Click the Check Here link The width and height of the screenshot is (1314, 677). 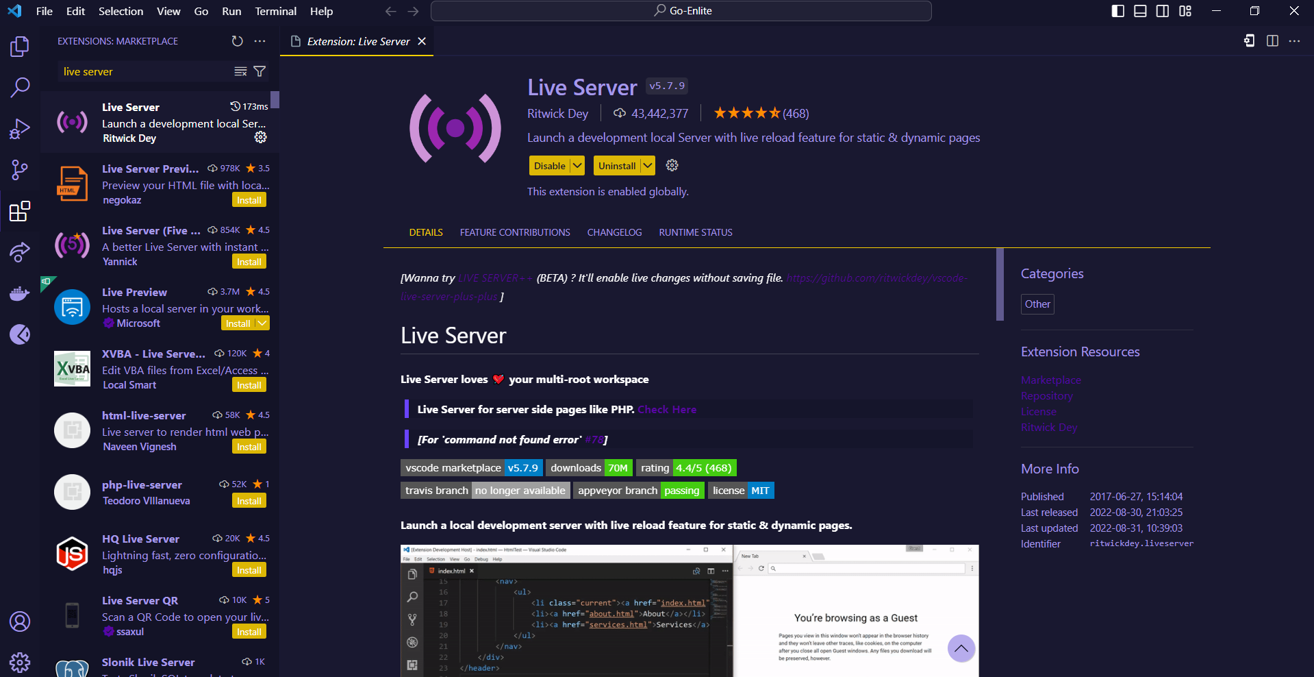point(667,409)
